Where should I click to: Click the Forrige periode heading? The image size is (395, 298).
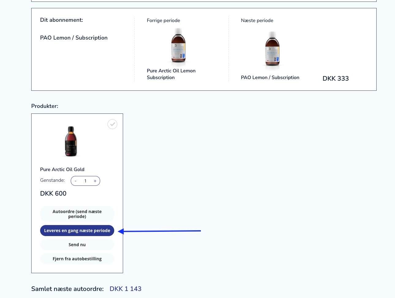point(164,21)
